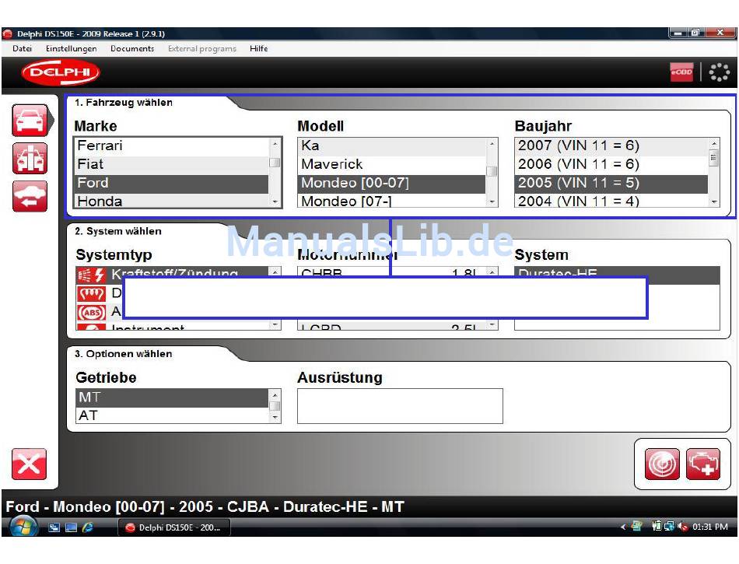Launch Internet Explorer from quick launch
Viewport: 739px width, 564px height.
pos(88,527)
